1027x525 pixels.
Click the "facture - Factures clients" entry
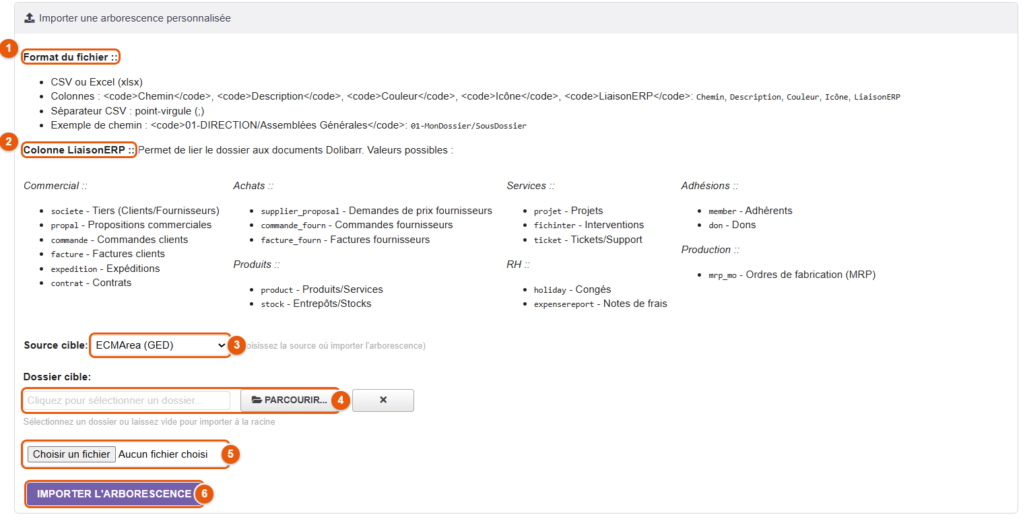click(x=108, y=254)
